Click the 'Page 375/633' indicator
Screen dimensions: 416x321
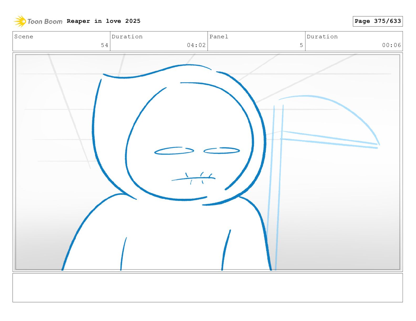378,21
